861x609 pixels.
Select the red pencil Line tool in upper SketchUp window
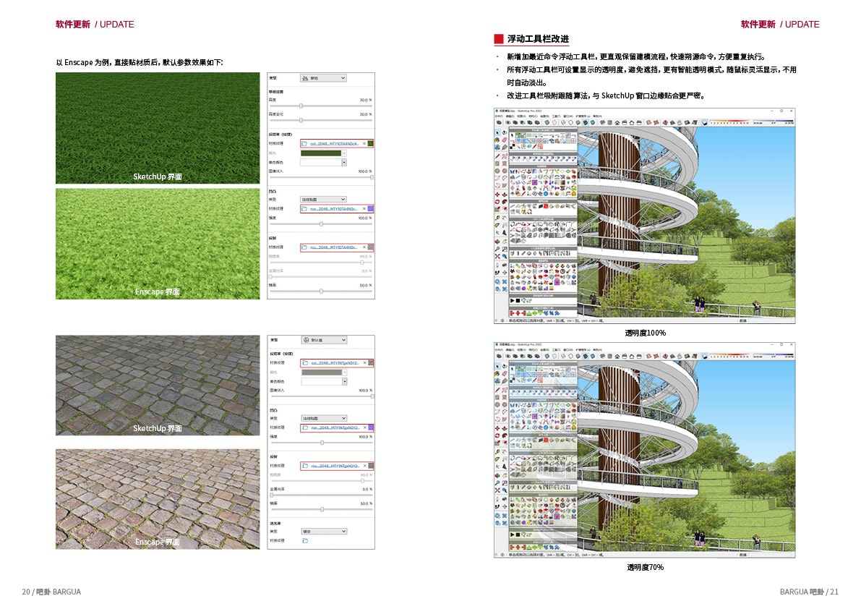click(x=497, y=156)
